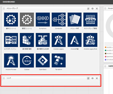
Task: Open the Ansible-Legacy menu group
Action: pyautogui.click(x=59, y=40)
